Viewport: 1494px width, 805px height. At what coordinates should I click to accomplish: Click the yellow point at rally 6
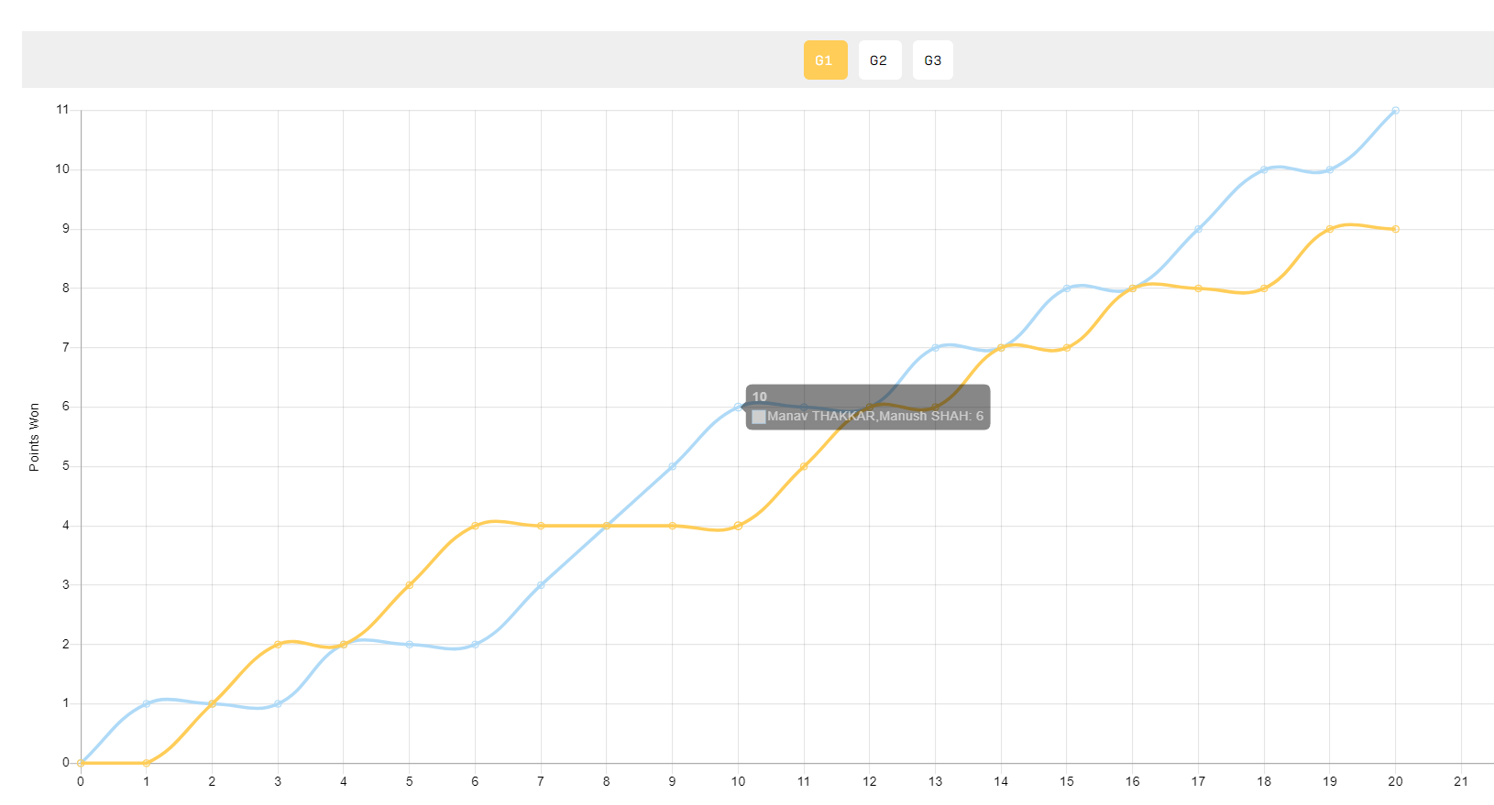click(x=475, y=526)
